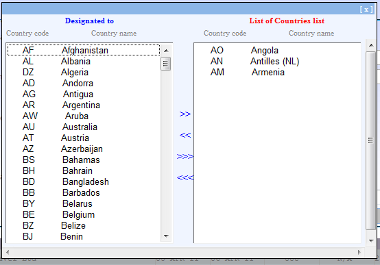Image resolution: width=380 pixels, height=265 pixels.
Task: Click the dialog's vertical scrollbar thumb
Action: [x=371, y=140]
